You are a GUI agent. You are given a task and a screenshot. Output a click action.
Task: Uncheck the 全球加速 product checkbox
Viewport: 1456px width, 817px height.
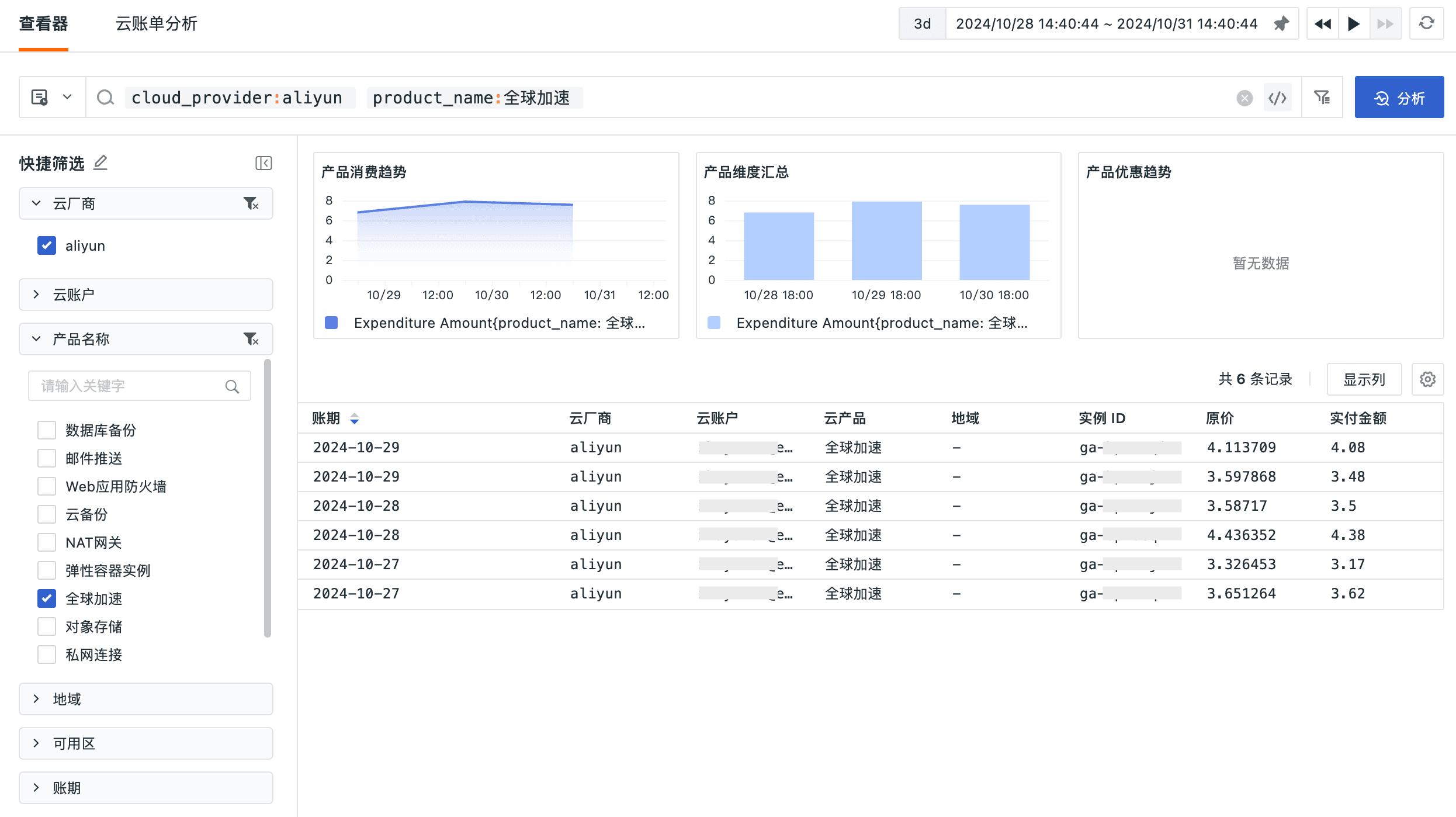pos(47,598)
